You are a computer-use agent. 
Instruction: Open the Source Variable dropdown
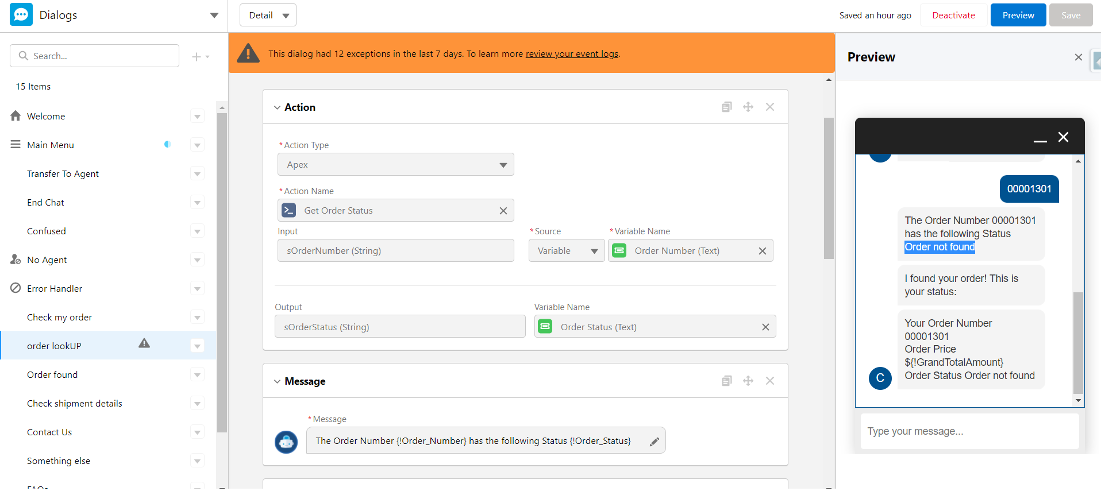(566, 251)
